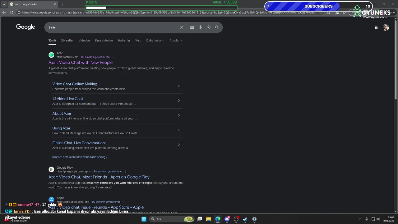Expand chevron on 'Online Chat, Live Conversations' row
The height and width of the screenshot is (224, 398).
(x=179, y=145)
